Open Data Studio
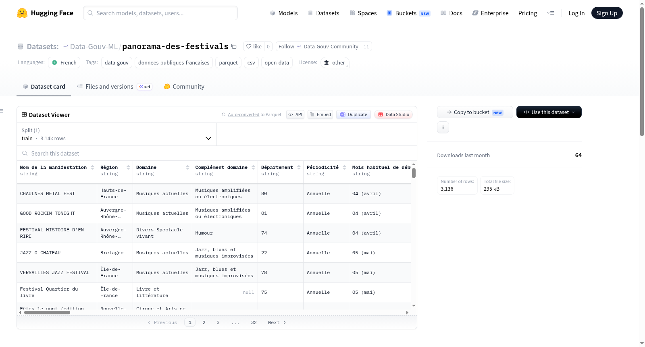Screen dimensions: 645x347 click(393, 114)
